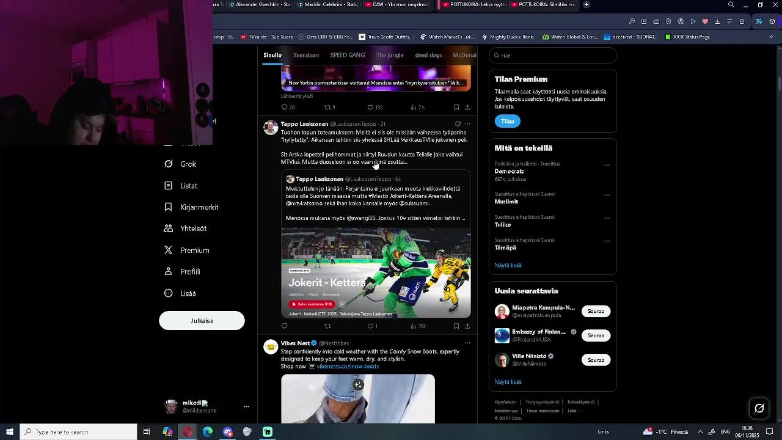Viewport: 782px width, 440px height.
Task: Open Windows notification center
Action: 770,432
